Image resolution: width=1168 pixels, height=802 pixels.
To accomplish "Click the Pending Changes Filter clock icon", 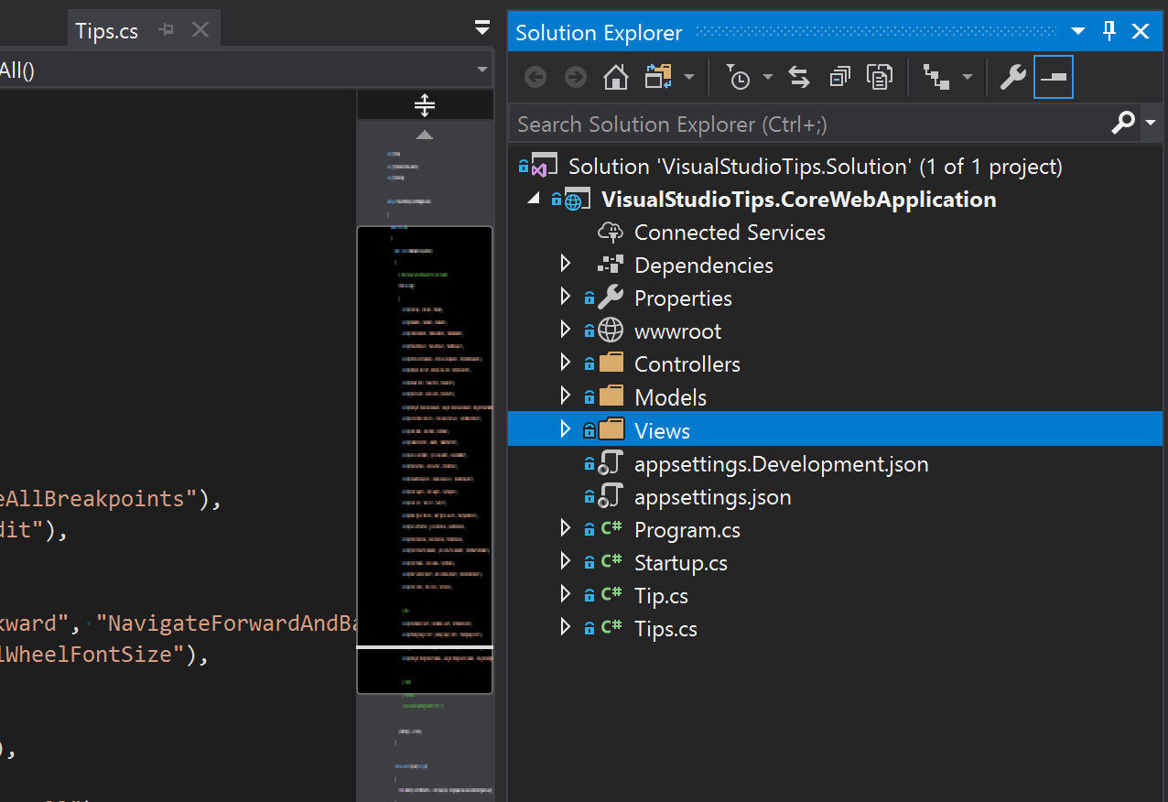I will pyautogui.click(x=738, y=78).
